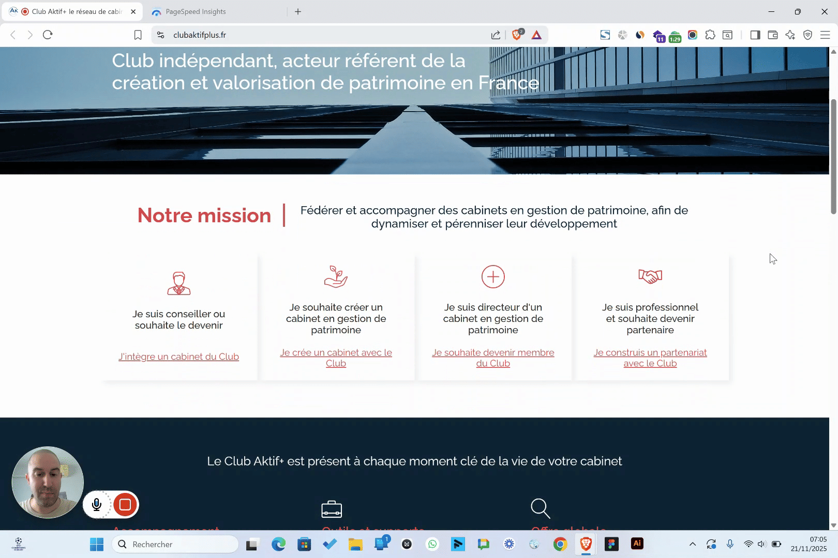View site information in address bar
This screenshot has height=558, width=838.
point(161,35)
